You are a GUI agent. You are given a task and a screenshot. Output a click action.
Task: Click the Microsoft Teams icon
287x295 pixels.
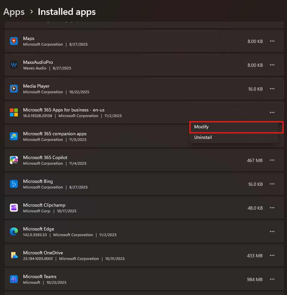(14, 279)
